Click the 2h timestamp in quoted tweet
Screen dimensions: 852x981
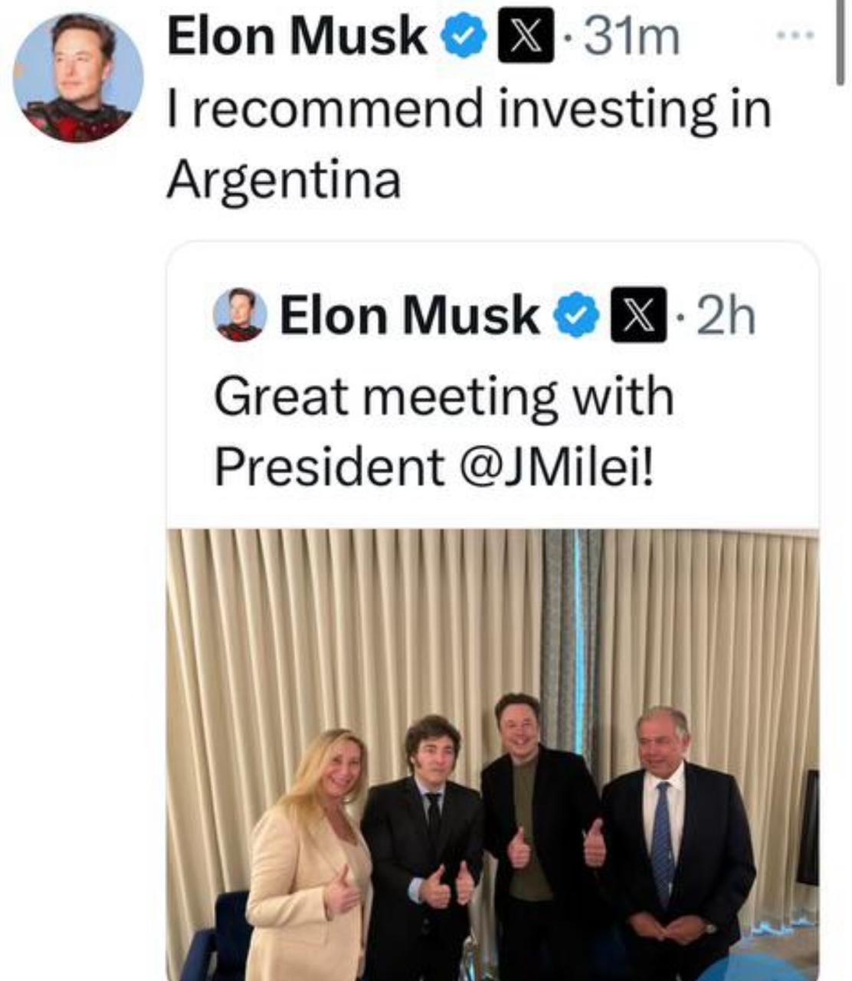726,316
